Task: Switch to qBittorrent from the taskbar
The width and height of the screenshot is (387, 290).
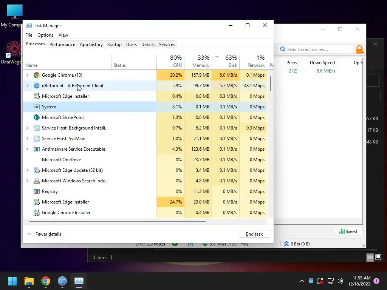Action: (62, 281)
